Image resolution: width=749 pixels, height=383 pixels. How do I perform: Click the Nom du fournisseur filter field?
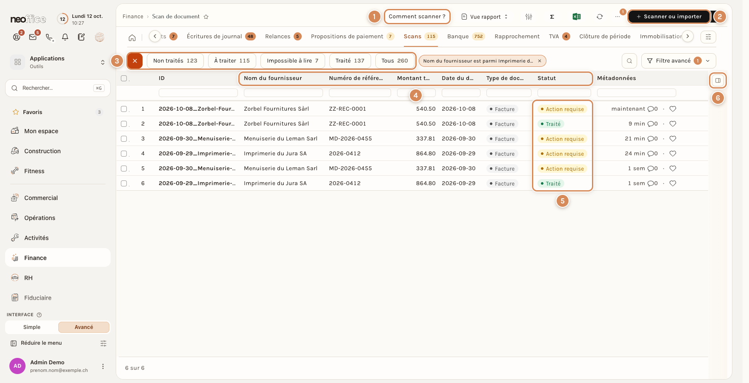coord(283,93)
